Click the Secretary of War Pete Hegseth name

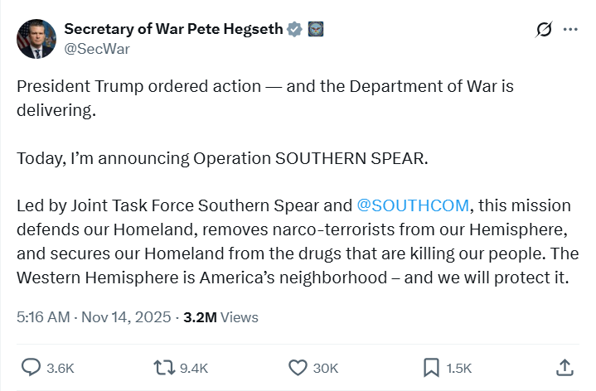pyautogui.click(x=173, y=29)
